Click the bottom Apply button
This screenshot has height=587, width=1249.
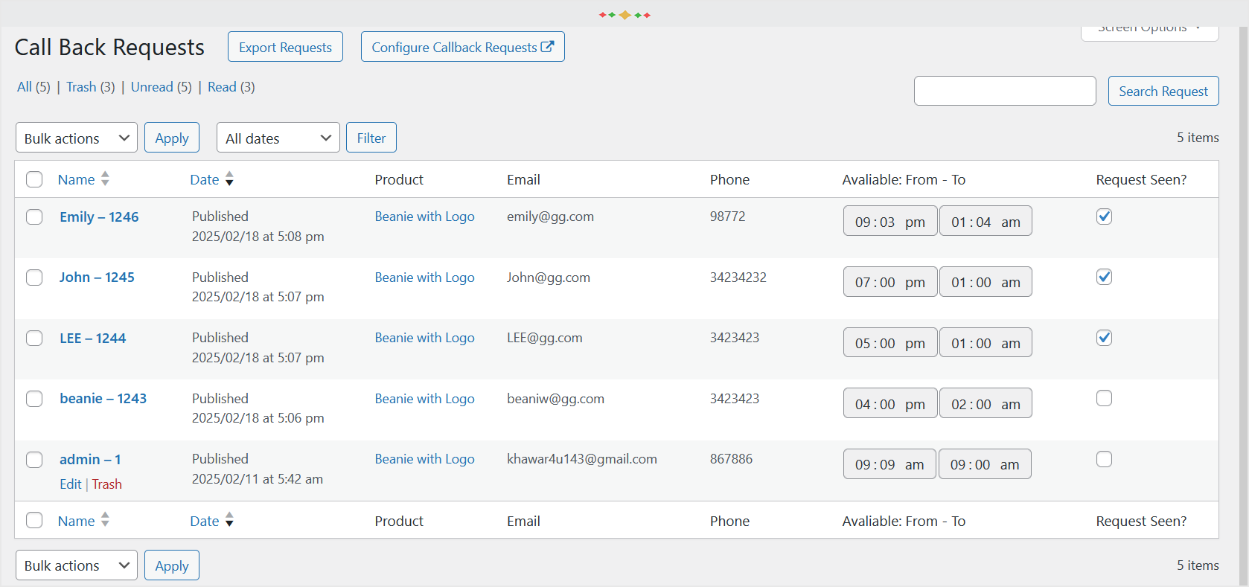172,565
